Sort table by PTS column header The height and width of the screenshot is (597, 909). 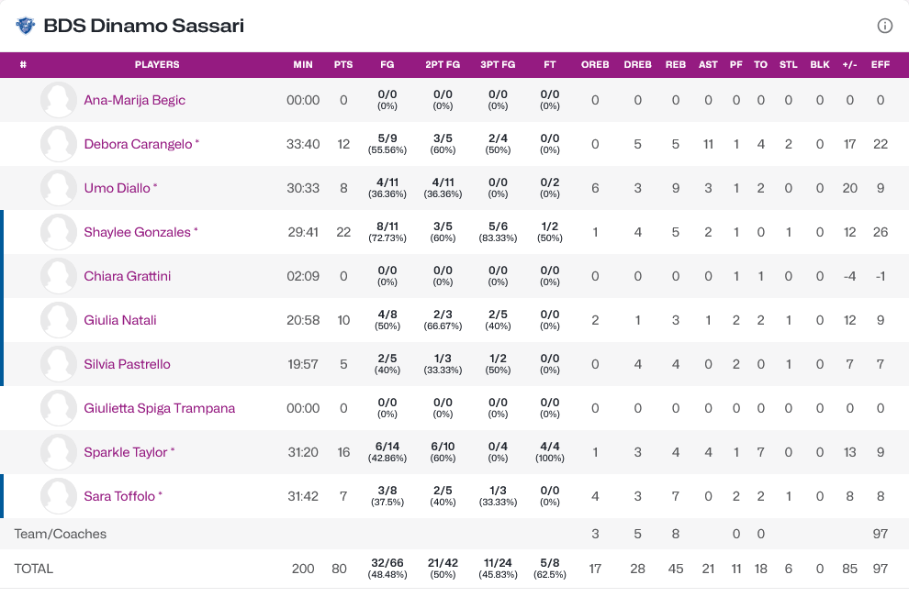pos(343,65)
